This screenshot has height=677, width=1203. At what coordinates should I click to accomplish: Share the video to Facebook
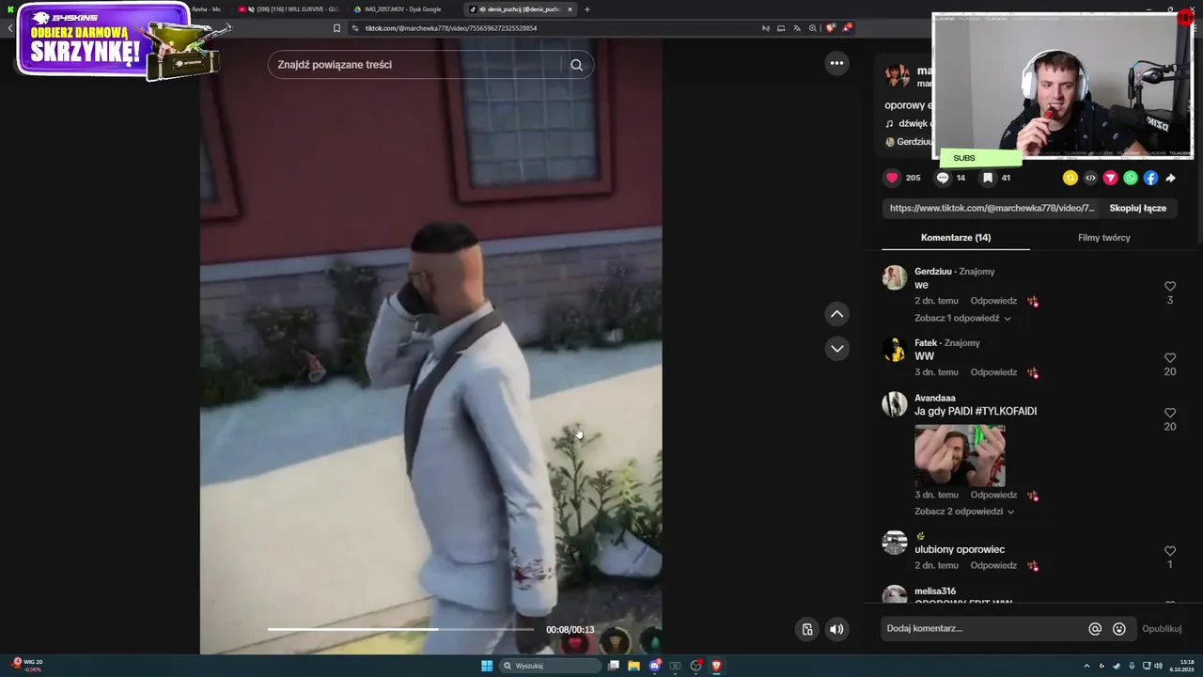[x=1150, y=178]
